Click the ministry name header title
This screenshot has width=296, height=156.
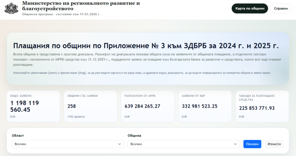pos(81,6)
